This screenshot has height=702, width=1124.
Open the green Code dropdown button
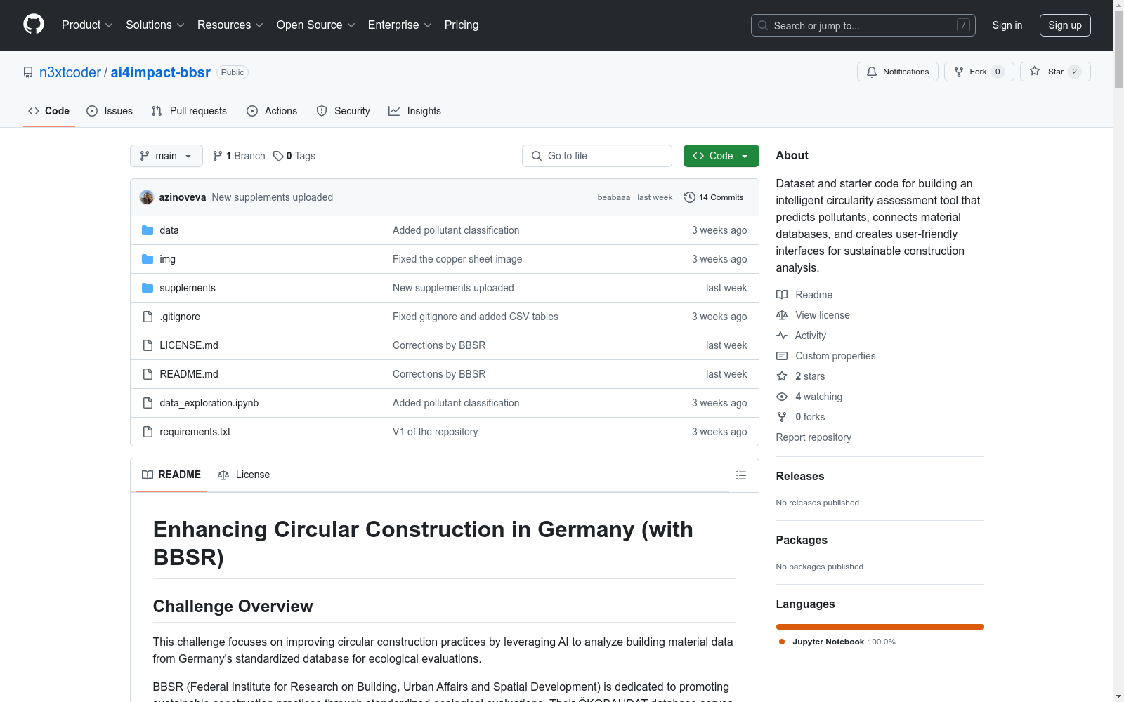[721, 156]
